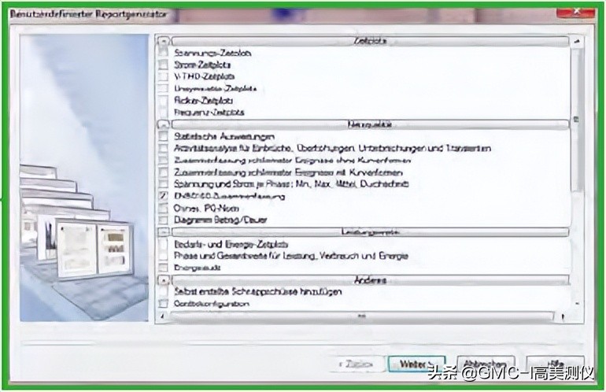Click the Zurück button
The image size is (606, 392).
click(x=356, y=364)
